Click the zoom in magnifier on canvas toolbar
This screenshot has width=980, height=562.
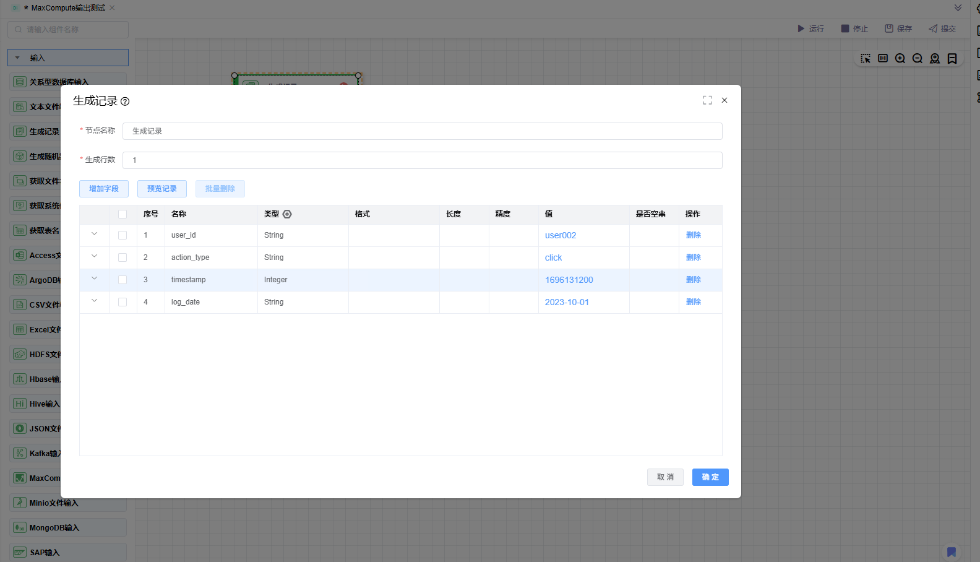(900, 58)
